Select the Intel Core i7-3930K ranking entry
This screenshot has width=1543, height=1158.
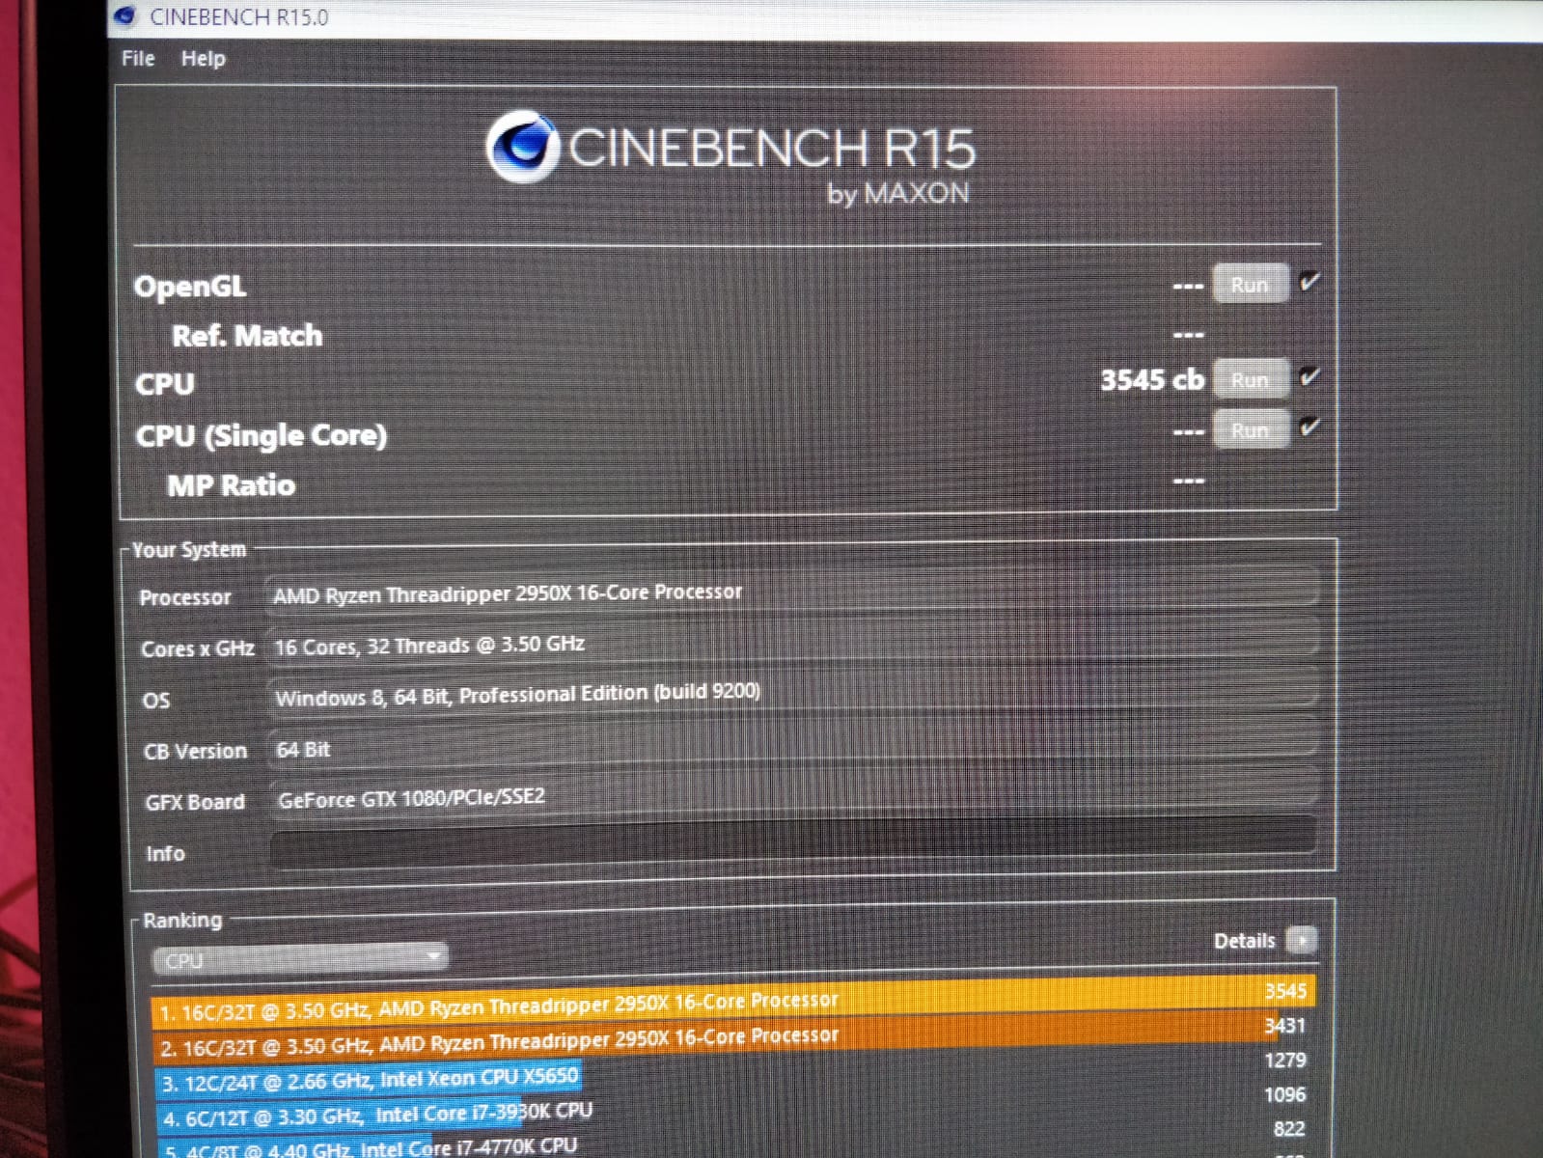click(376, 1116)
